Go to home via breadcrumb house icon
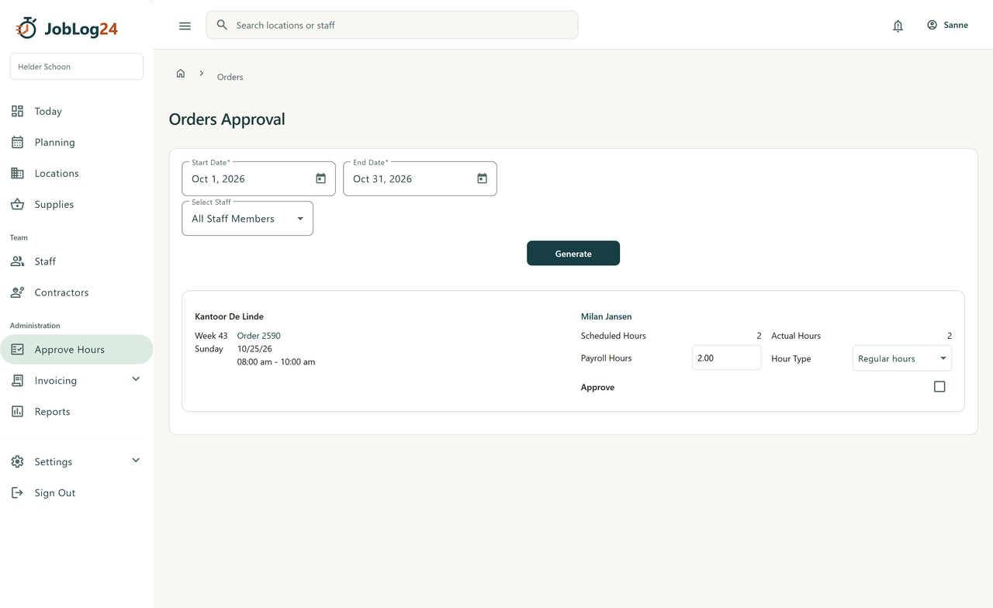Screen dimensions: 993x608 [x=181, y=74]
